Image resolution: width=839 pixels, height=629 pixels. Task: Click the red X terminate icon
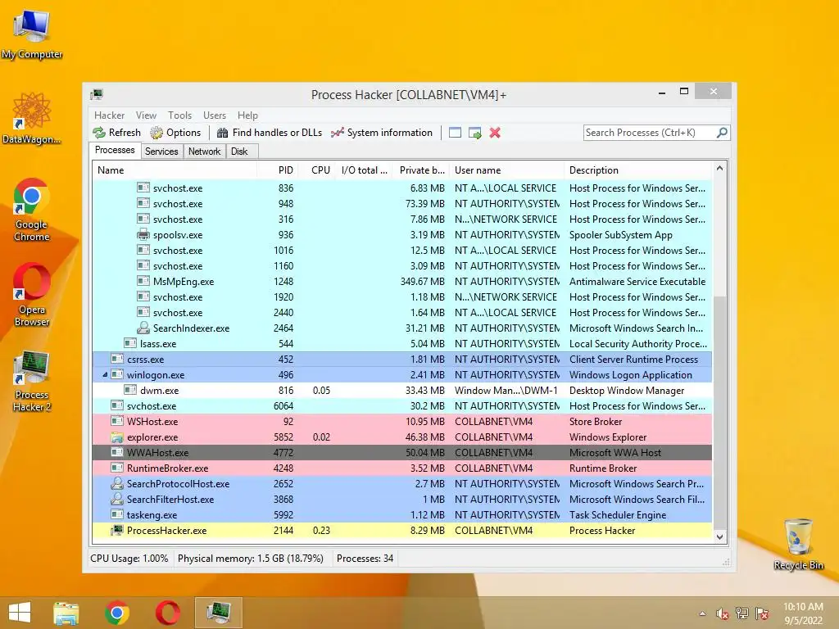[495, 133]
